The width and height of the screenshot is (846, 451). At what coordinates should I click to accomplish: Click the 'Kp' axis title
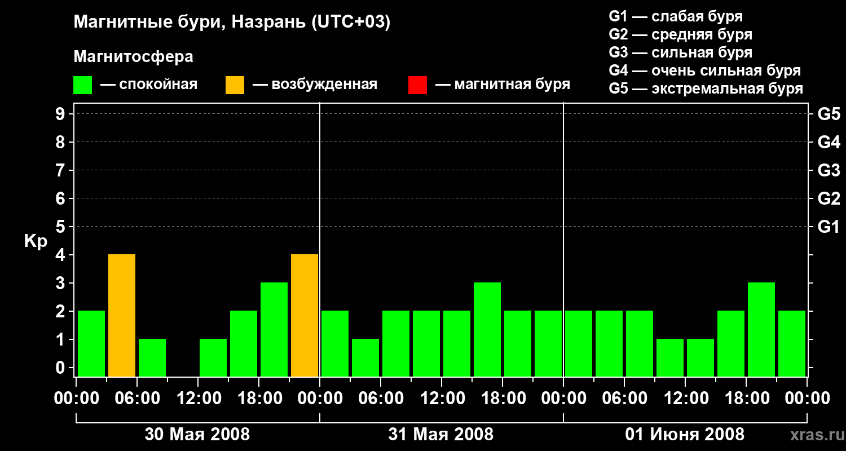(x=36, y=241)
